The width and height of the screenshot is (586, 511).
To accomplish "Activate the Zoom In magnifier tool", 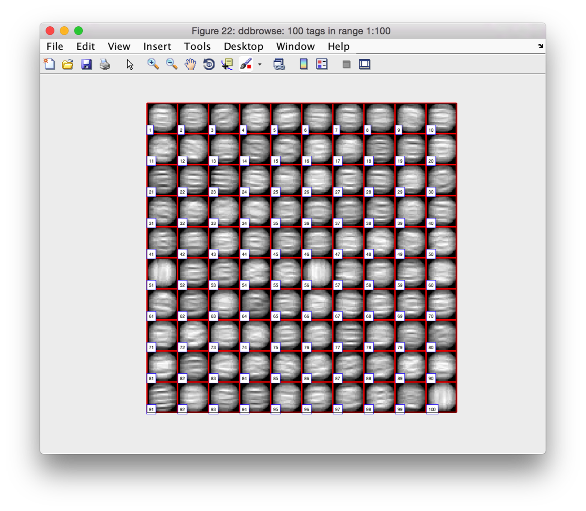I will 153,64.
